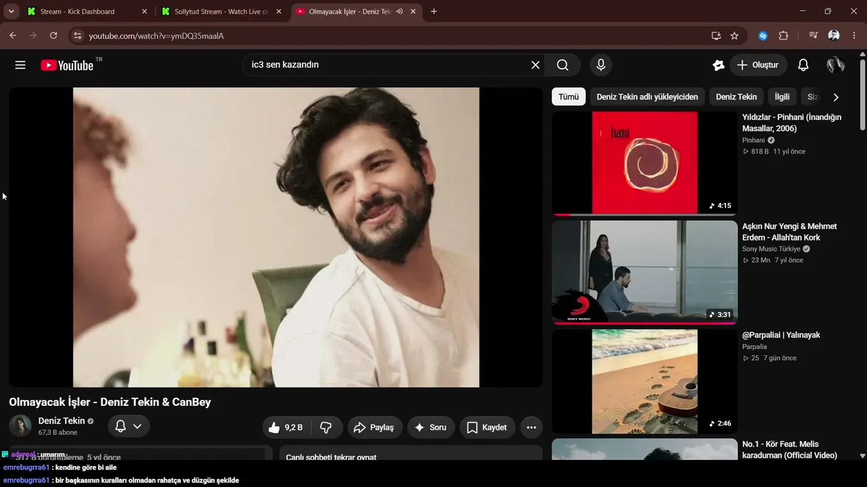Show more filter chips with arrow
This screenshot has height=487, width=867.
coord(836,97)
